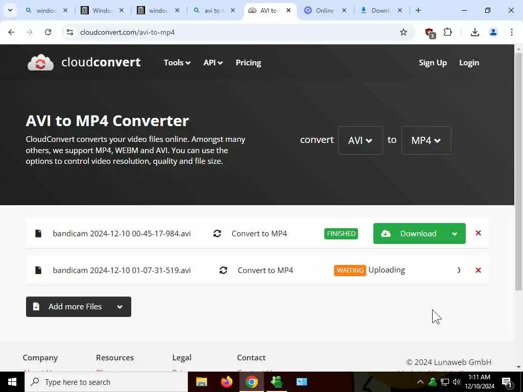Screen dimensions: 523x392
Task: Click Convert to MP4 text for second file
Action: 266,271
